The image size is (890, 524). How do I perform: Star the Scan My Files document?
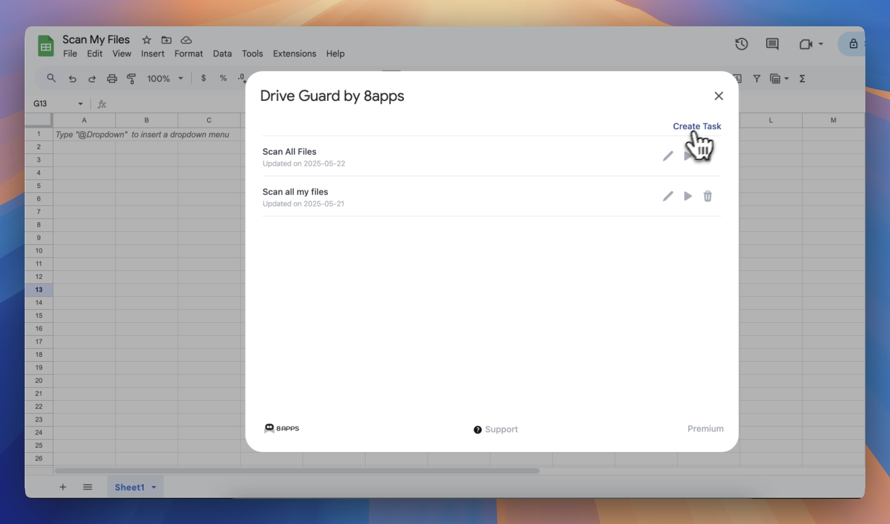pyautogui.click(x=146, y=40)
